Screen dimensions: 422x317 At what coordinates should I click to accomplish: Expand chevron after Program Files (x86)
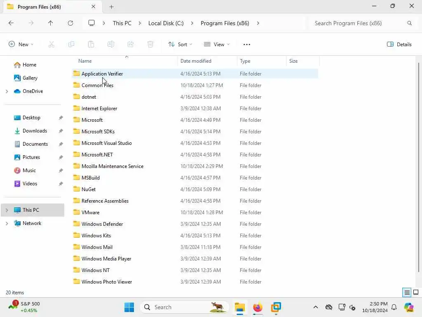point(258,23)
